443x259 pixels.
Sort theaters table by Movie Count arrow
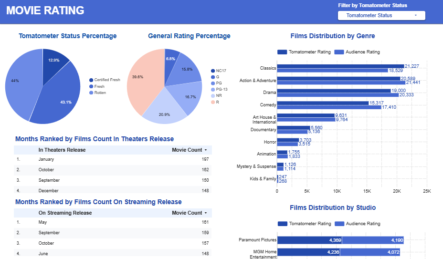206,150
